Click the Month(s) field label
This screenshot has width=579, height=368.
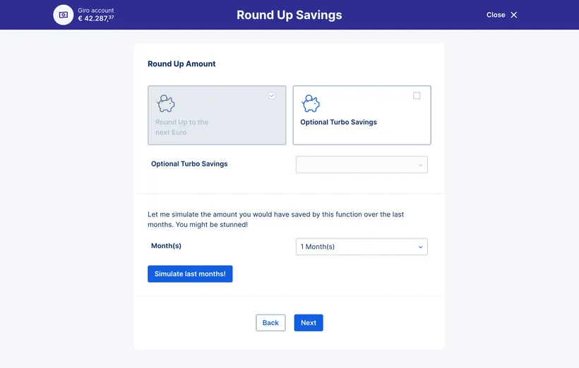[166, 245]
